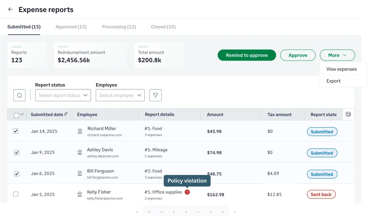Sort by Submitted date using the sort icon
The height and width of the screenshot is (220, 372).
66,114
